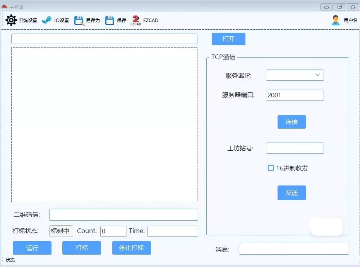
Task: Click the 保存 floppy disk icon
Action: tap(110, 20)
